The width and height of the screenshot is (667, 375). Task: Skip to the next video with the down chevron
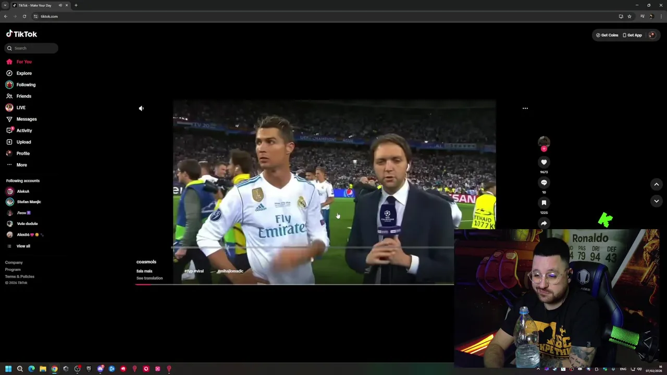657,201
